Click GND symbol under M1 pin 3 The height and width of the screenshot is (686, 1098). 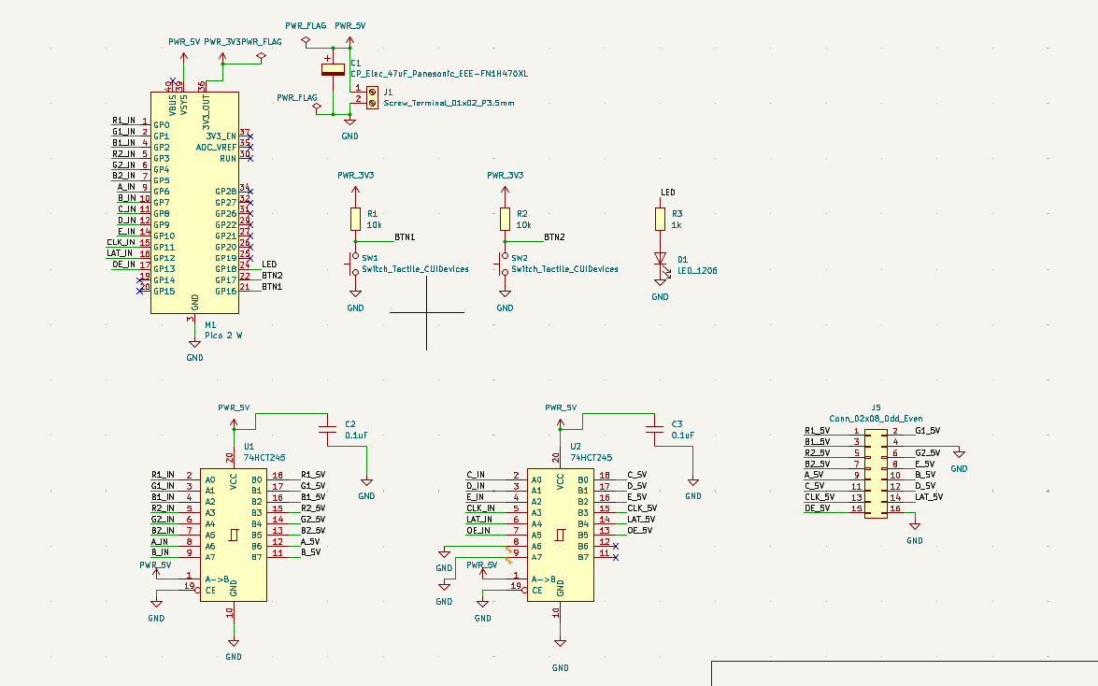click(x=194, y=344)
